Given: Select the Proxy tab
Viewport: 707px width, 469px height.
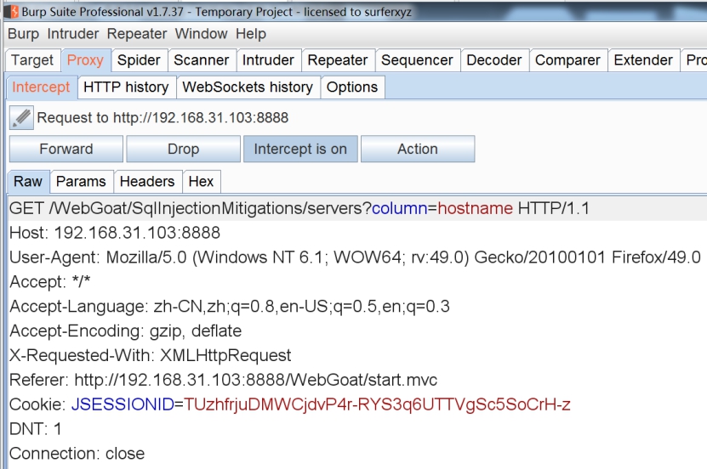Looking at the screenshot, I should [x=85, y=60].
